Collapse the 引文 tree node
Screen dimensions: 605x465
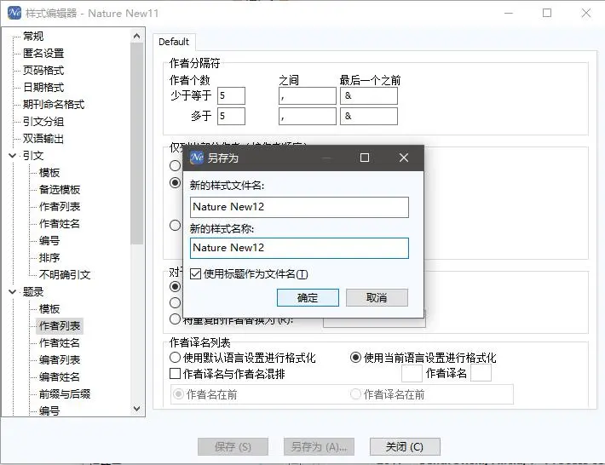(12, 156)
